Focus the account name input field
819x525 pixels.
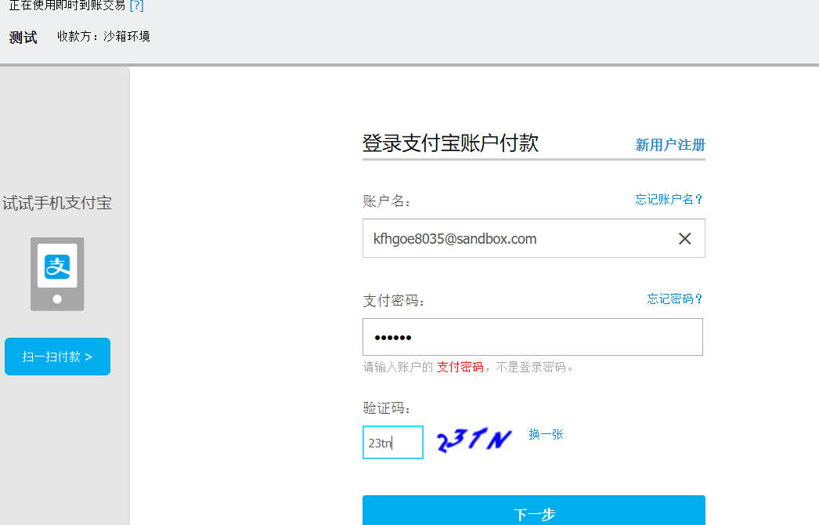(534, 238)
